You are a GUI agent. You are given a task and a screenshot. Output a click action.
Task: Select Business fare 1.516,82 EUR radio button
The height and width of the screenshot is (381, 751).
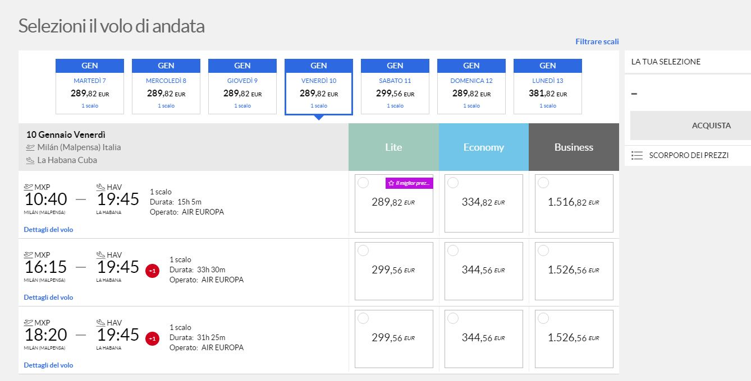point(543,183)
